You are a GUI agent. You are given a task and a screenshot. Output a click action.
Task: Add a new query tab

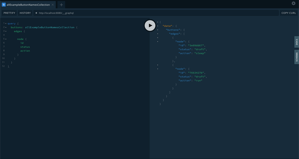pos(61,5)
